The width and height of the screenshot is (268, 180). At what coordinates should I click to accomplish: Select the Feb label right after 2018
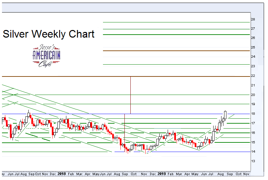tap(71, 174)
